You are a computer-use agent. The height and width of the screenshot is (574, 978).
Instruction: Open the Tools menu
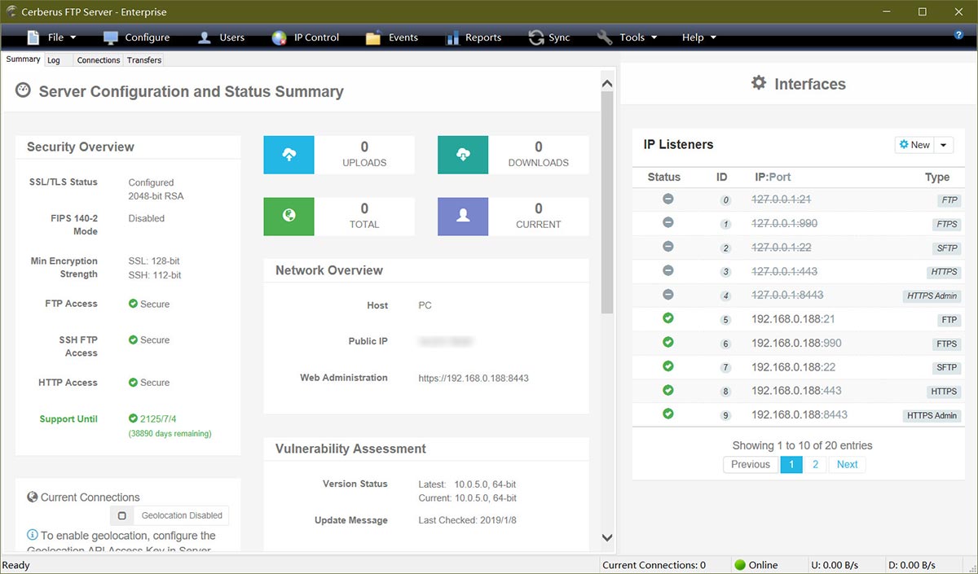coord(626,37)
